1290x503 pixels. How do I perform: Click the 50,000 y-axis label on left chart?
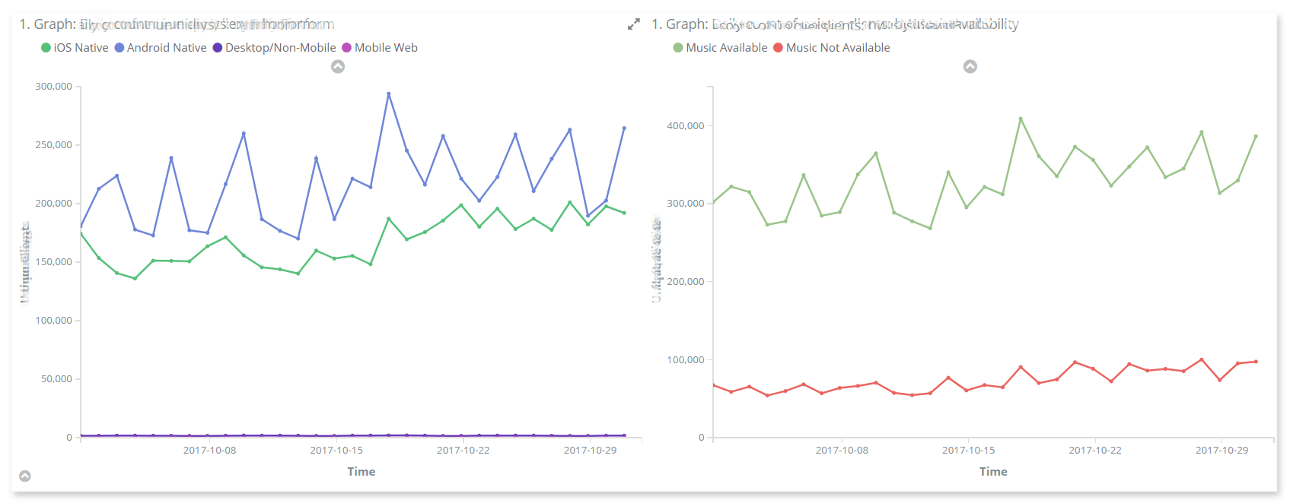coord(56,379)
